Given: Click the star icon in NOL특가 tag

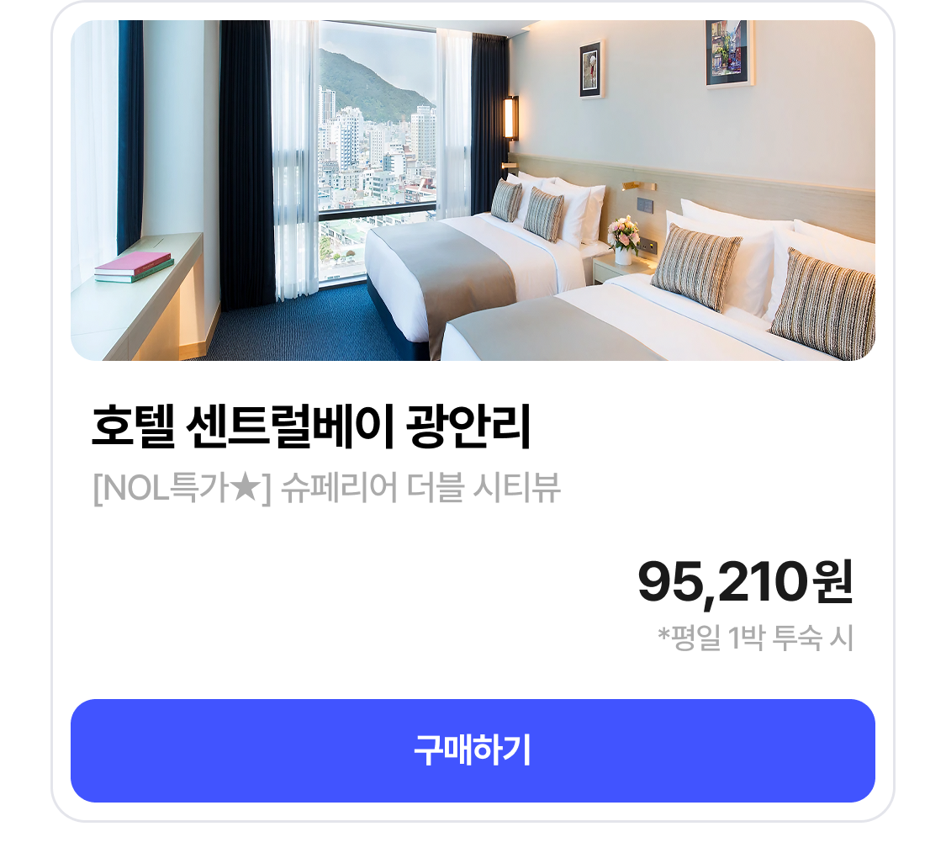Looking at the screenshot, I should [x=246, y=487].
